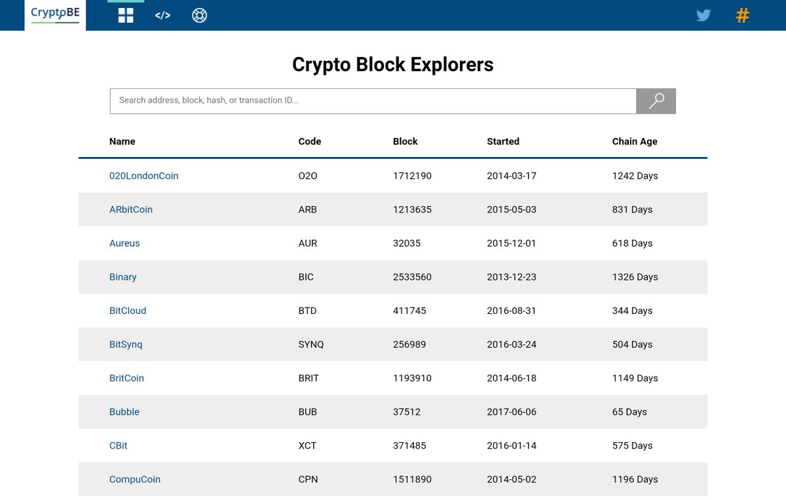786x501 pixels.
Task: Click the orange hashtag icon
Action: click(742, 15)
